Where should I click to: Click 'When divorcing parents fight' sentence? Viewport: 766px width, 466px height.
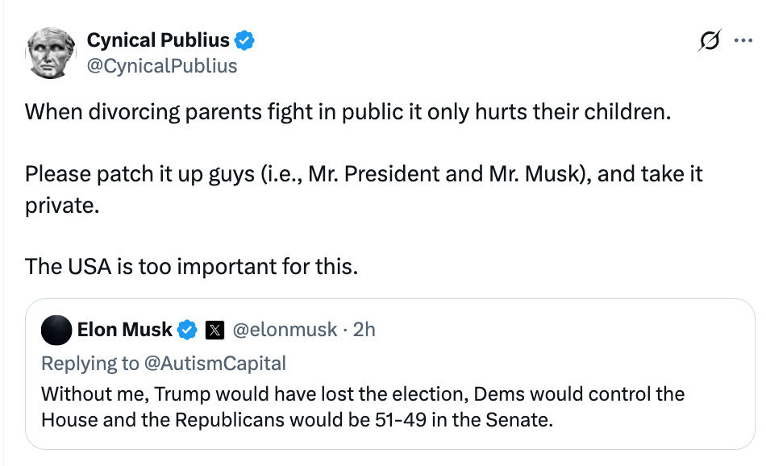click(x=348, y=112)
